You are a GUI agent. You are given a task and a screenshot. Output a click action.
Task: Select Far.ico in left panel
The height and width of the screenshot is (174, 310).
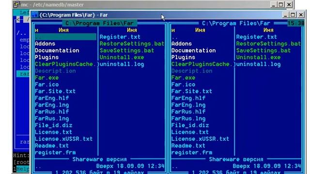(46, 85)
